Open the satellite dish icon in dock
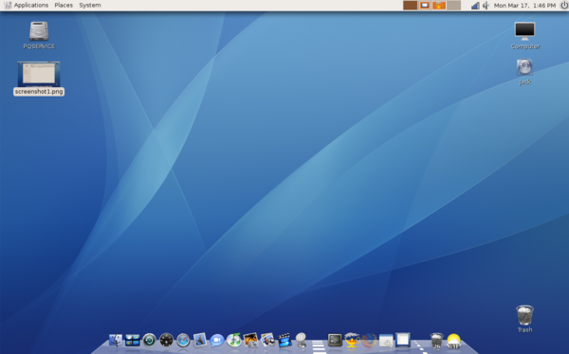 tap(302, 340)
